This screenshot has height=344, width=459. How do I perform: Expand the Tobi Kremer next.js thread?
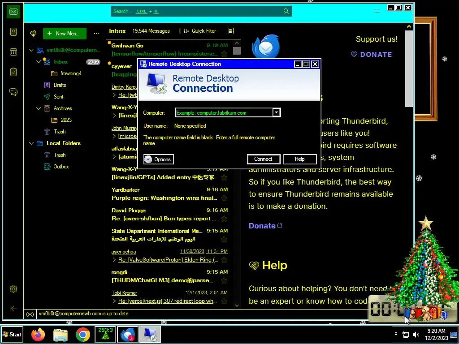click(x=114, y=301)
